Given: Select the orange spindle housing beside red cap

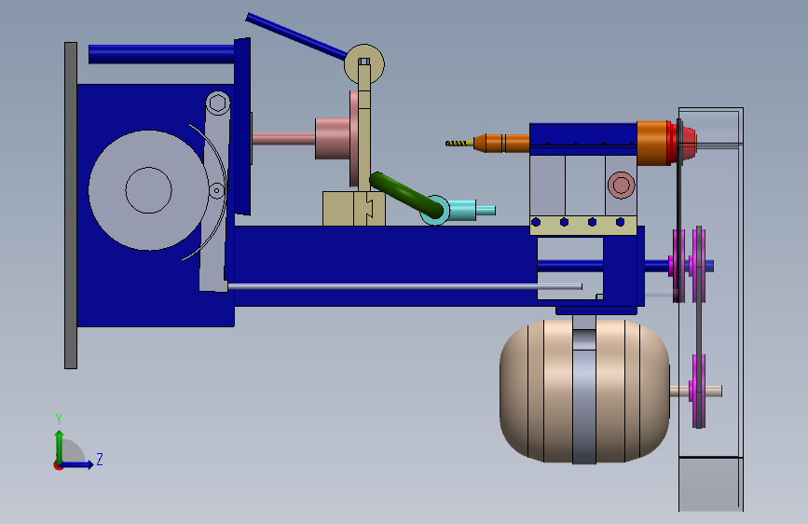Looking at the screenshot, I should pos(653,143).
